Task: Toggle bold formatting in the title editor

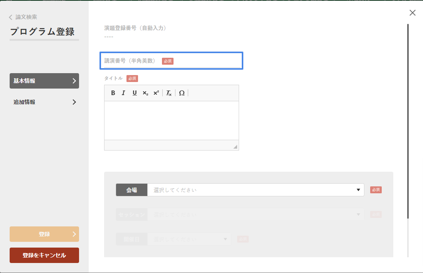Action: [x=113, y=93]
